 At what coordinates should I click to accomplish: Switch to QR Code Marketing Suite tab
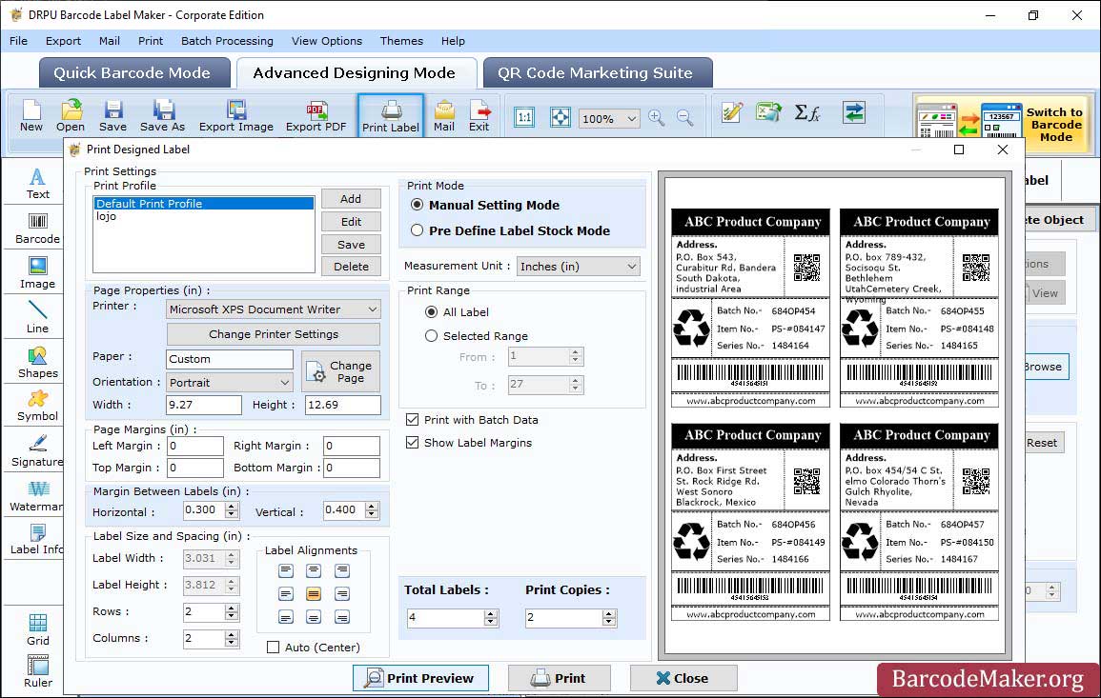pyautogui.click(x=598, y=73)
